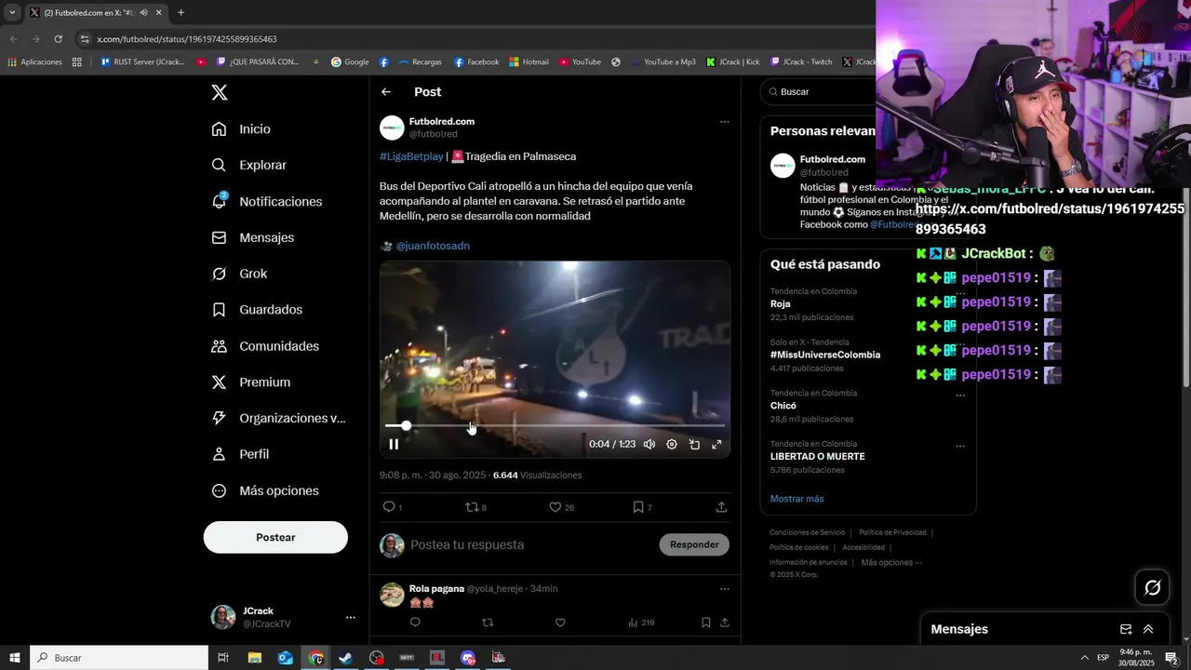1191x670 pixels.
Task: Open the tab search dropdown
Action: (x=12, y=13)
